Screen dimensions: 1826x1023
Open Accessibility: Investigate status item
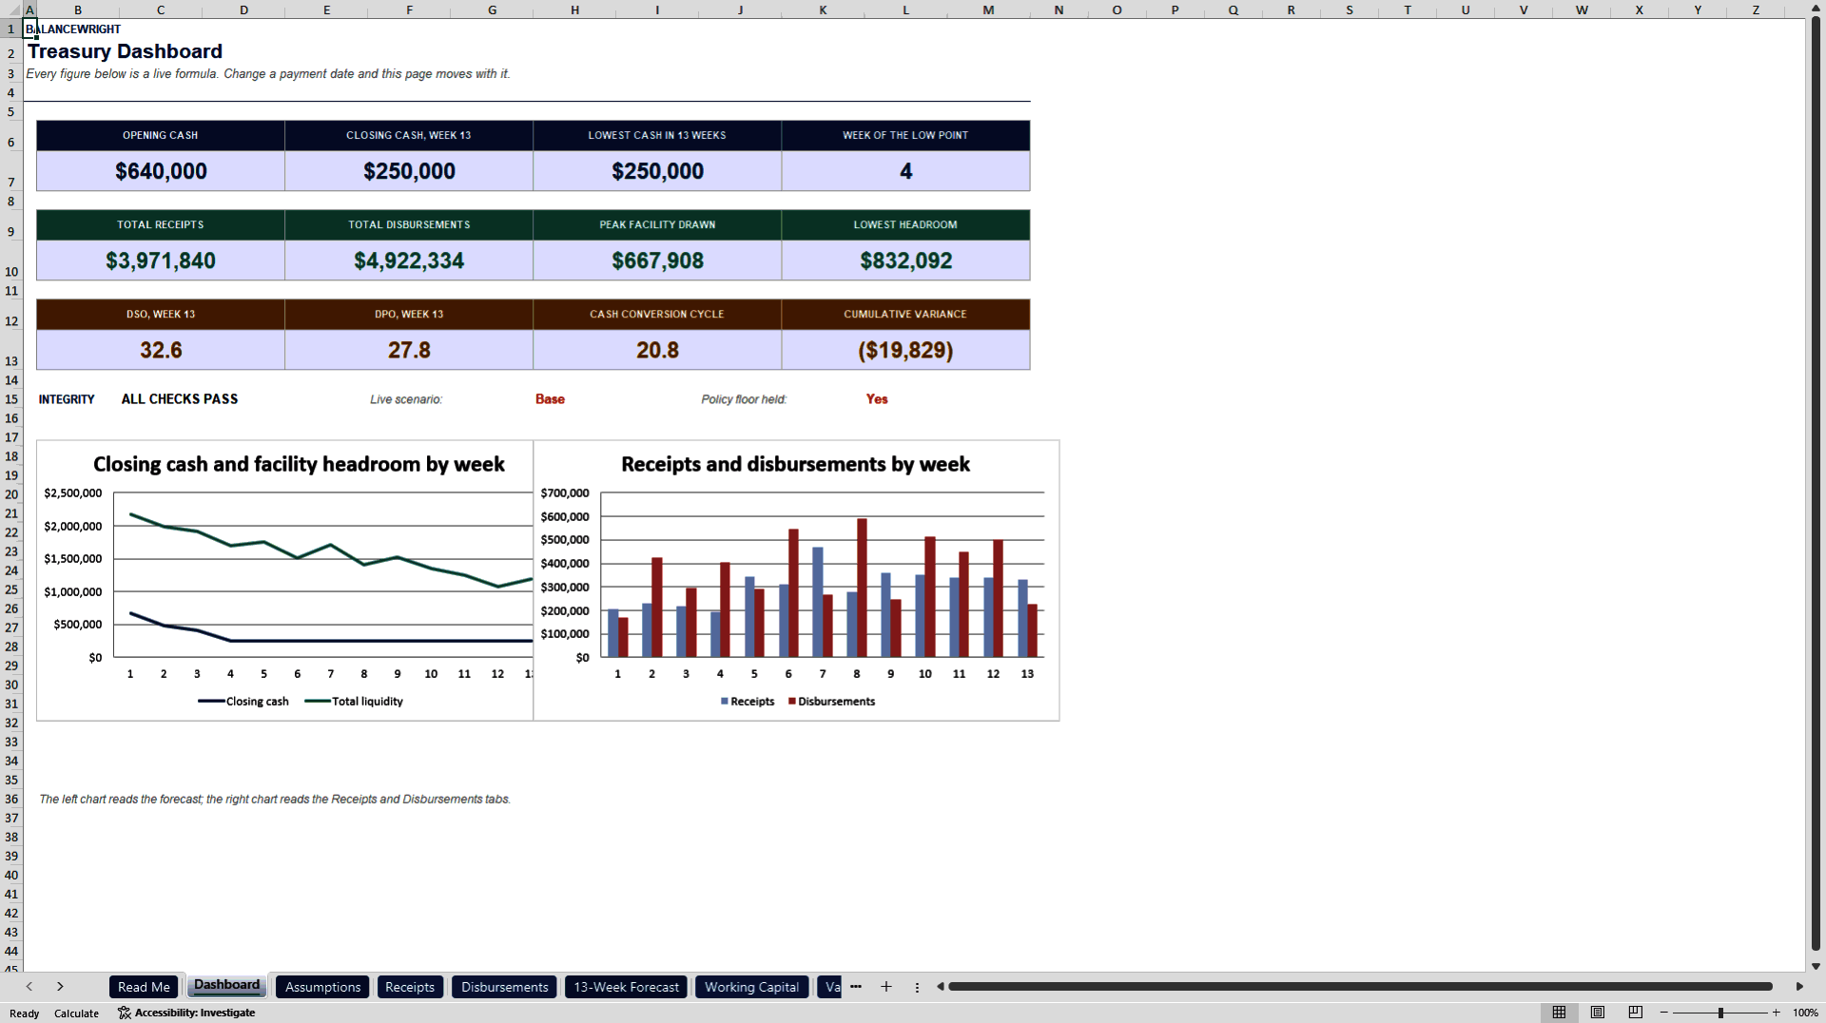186,1013
